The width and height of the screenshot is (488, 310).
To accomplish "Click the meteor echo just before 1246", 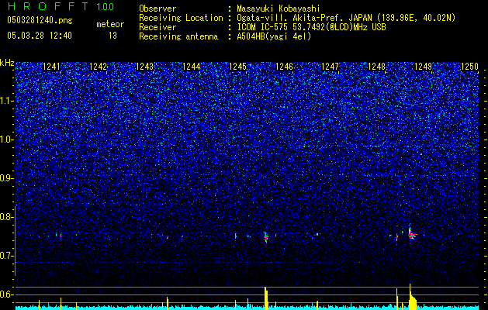I will tap(266, 237).
